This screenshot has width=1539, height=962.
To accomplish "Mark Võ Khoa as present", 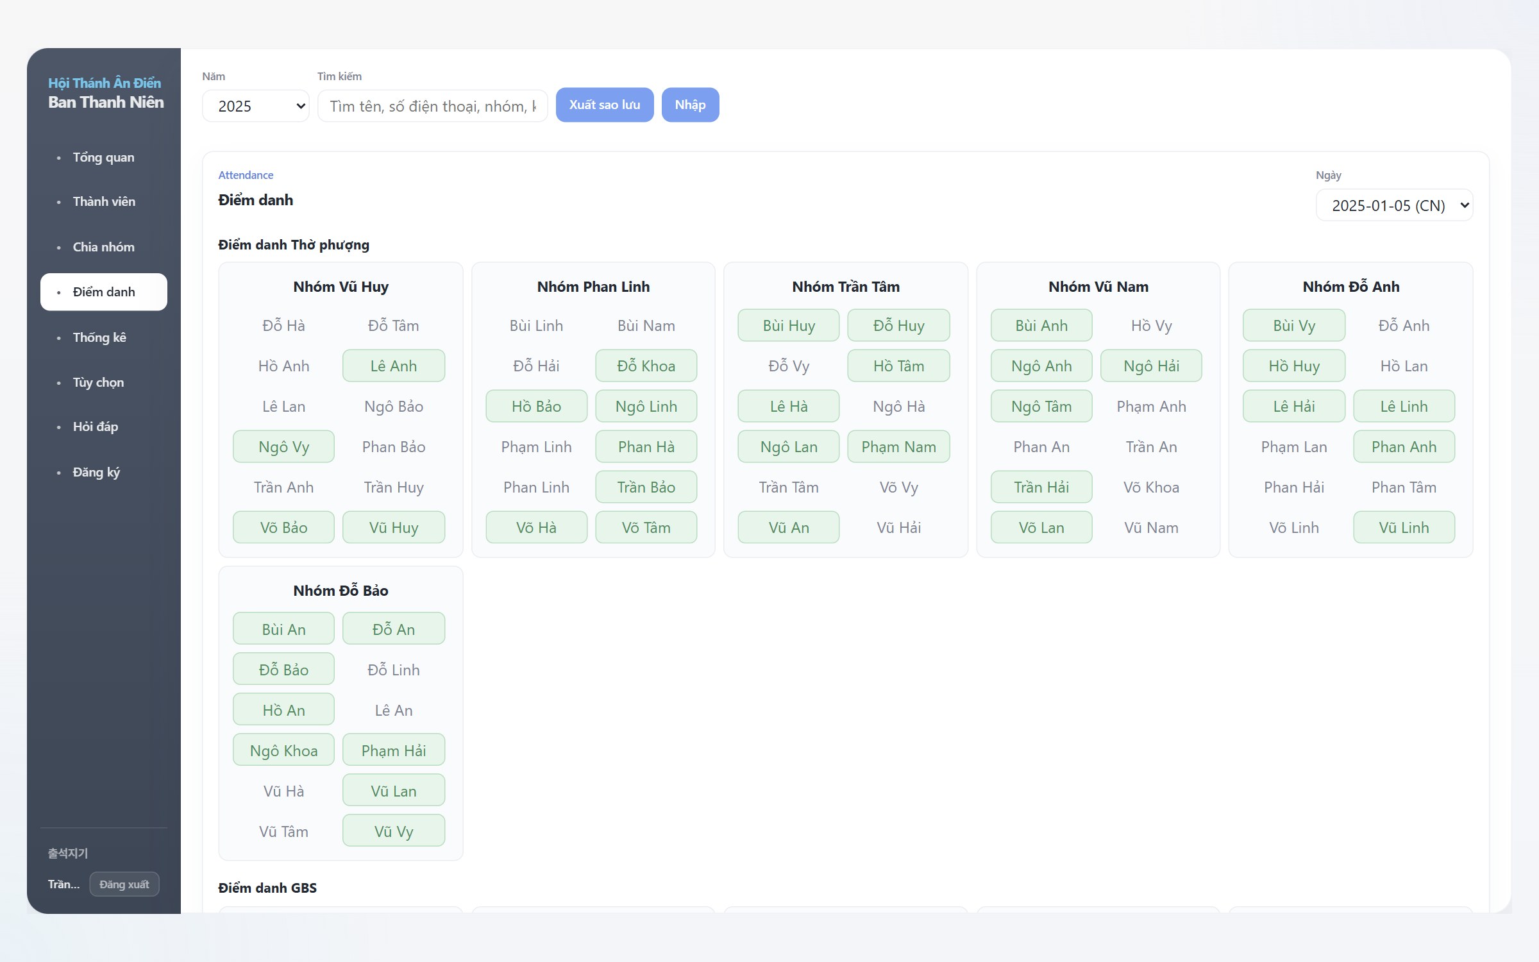I will pos(1151,487).
